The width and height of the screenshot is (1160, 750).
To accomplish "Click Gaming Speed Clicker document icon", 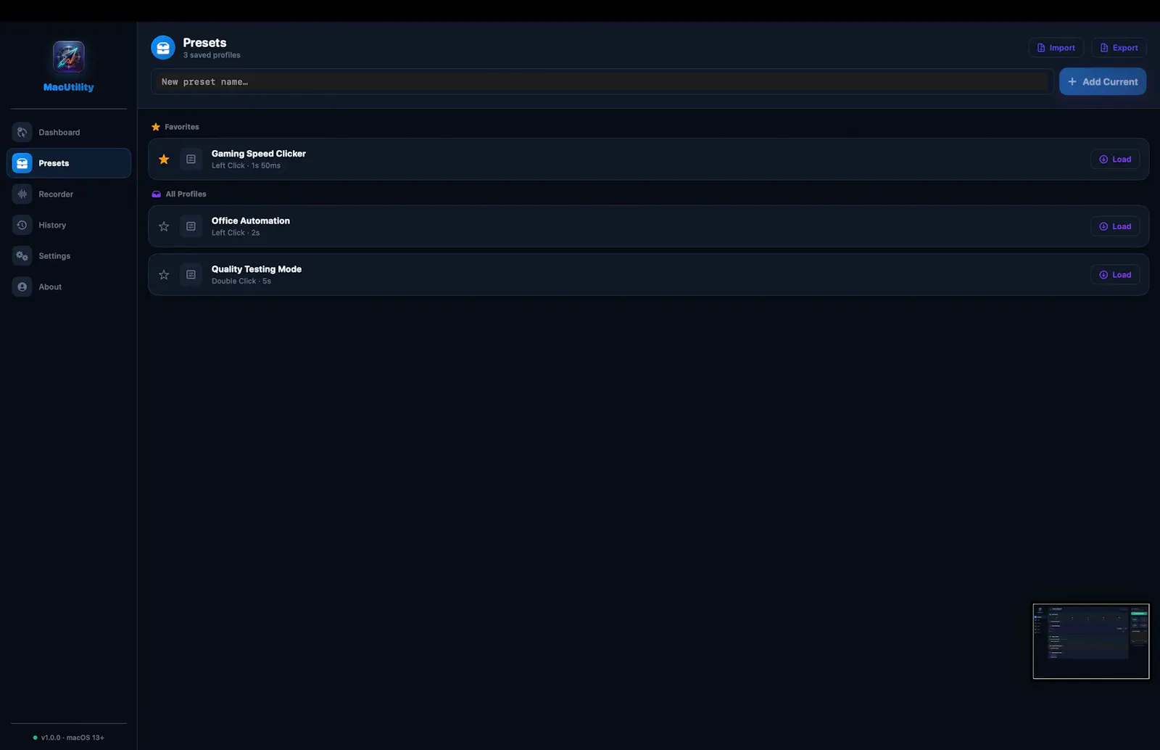I will coord(191,159).
